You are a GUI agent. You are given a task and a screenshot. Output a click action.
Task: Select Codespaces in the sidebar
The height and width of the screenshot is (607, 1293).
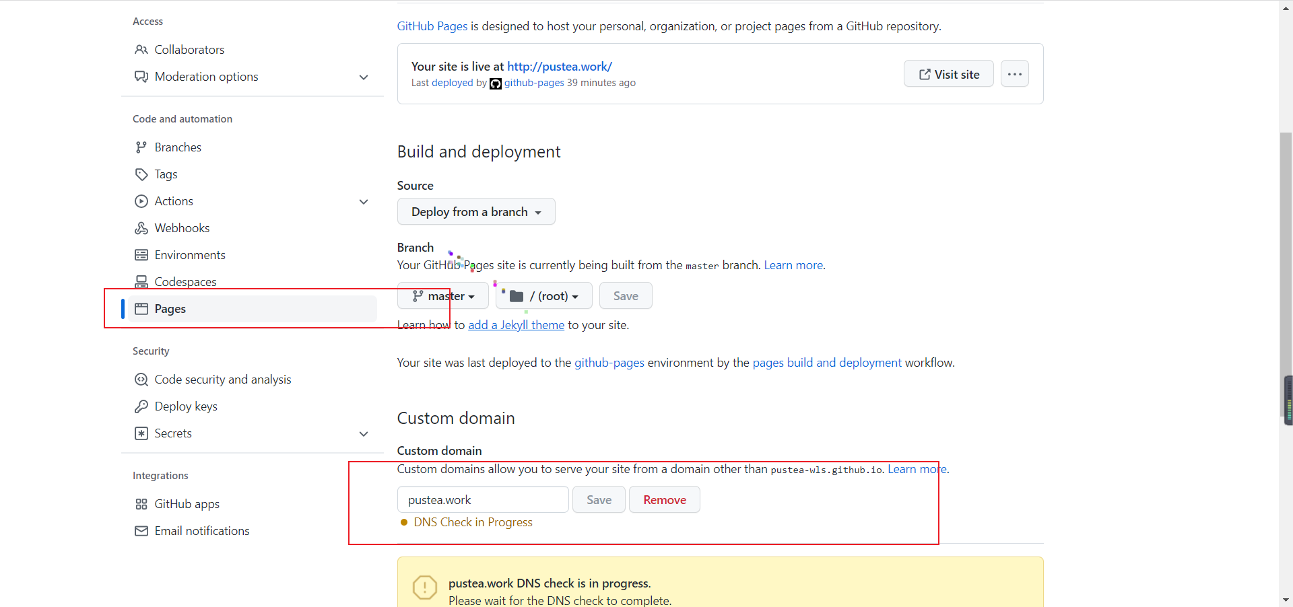click(185, 281)
